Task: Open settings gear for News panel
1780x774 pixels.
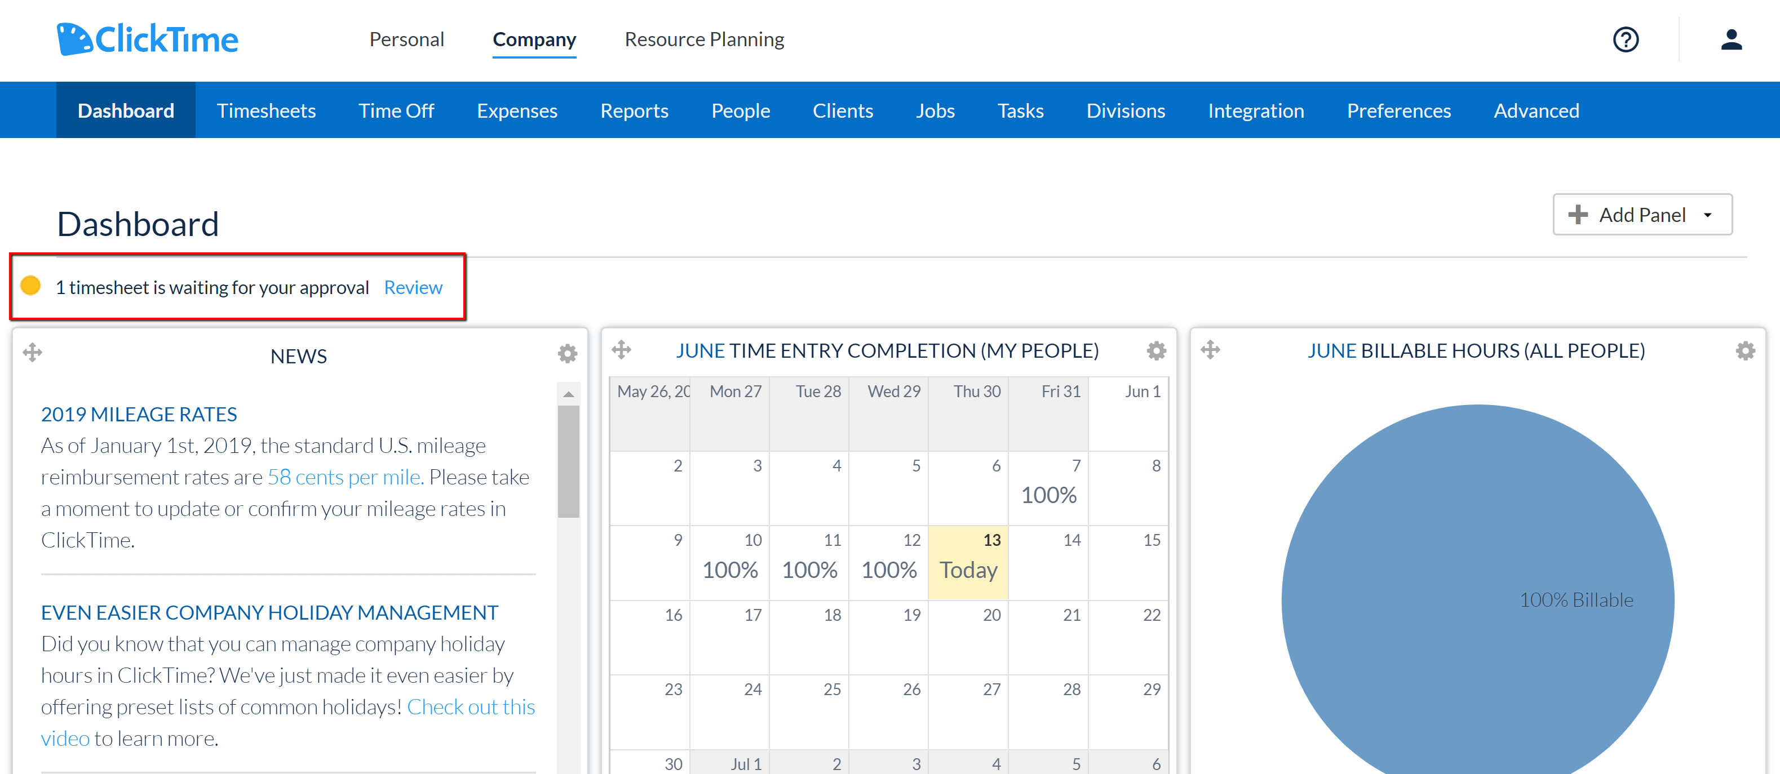Action: click(567, 354)
